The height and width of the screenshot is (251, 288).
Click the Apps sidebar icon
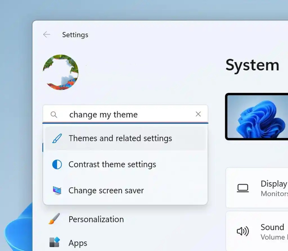[x=54, y=242]
